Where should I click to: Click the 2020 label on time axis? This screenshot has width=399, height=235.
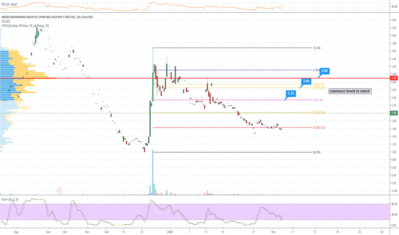(170, 232)
